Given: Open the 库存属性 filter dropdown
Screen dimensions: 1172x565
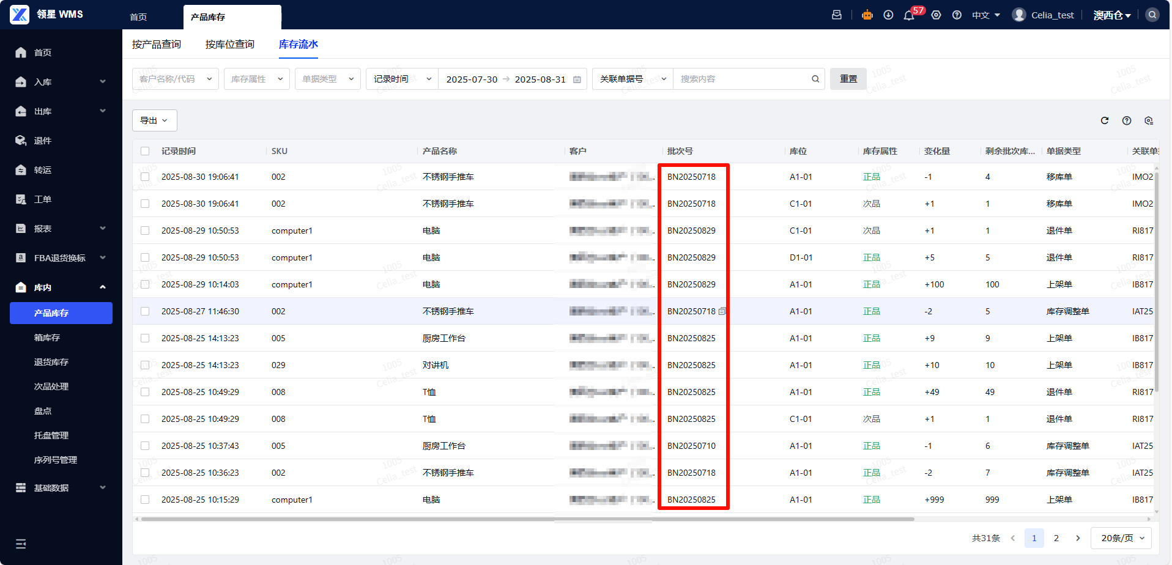Looking at the screenshot, I should [x=257, y=79].
